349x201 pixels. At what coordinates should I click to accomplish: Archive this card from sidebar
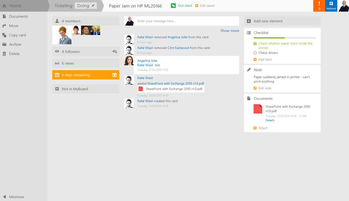point(15,45)
